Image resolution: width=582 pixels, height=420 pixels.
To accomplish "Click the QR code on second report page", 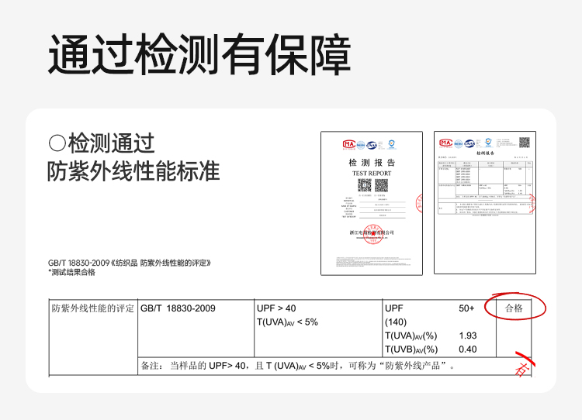I will point(524,143).
